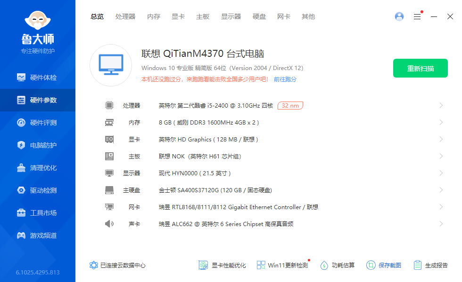Image resolution: width=462 pixels, height=282 pixels.
Task: Open 游戏频道 gamepad icon
Action: pyautogui.click(x=21, y=235)
